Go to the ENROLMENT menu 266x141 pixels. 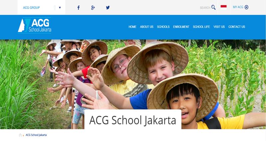click(181, 27)
